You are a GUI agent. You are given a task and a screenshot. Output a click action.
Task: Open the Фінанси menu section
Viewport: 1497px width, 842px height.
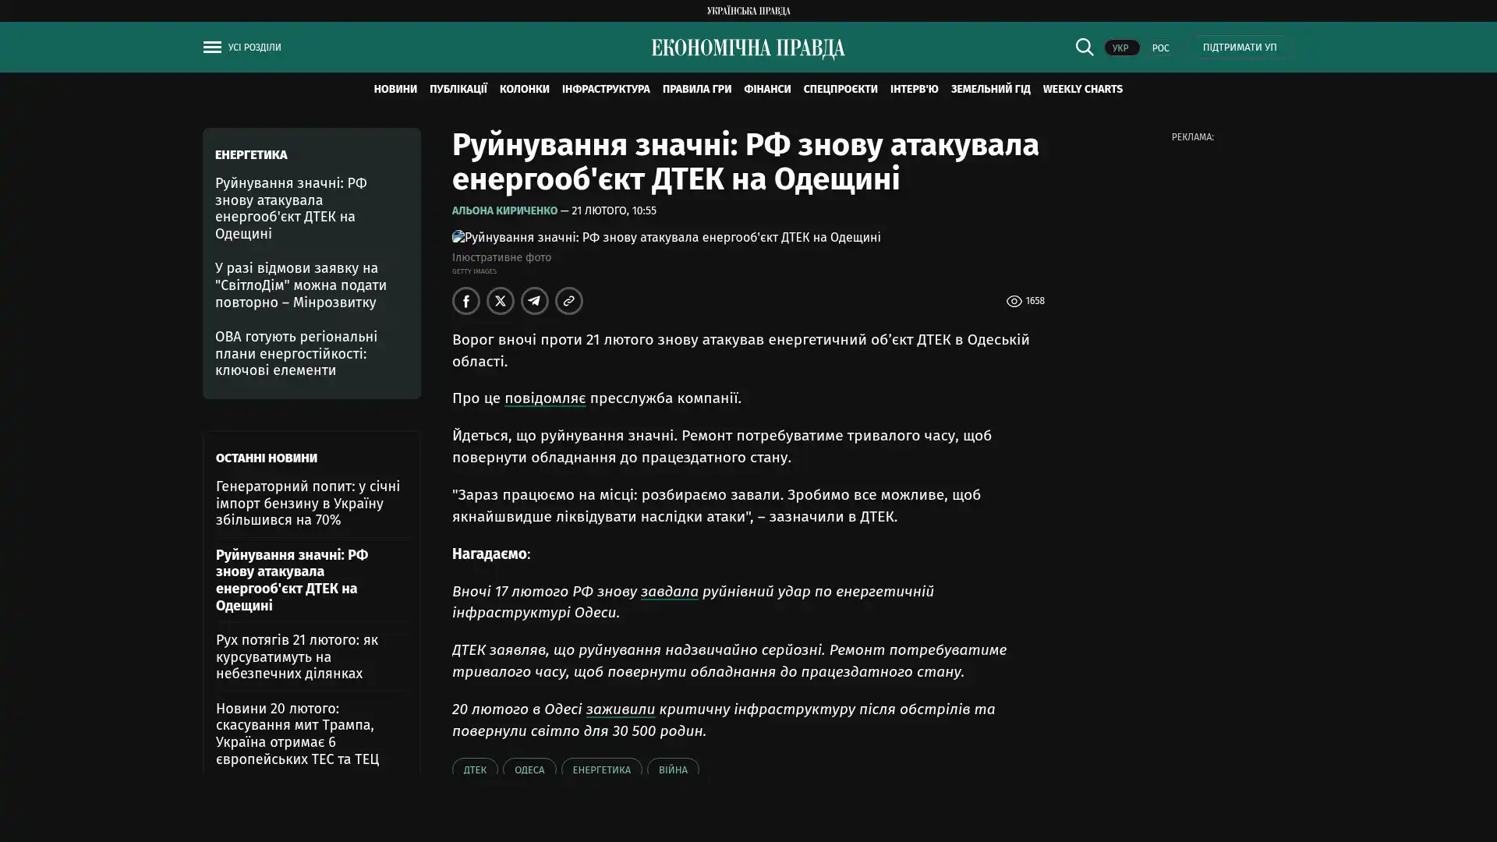[766, 89]
